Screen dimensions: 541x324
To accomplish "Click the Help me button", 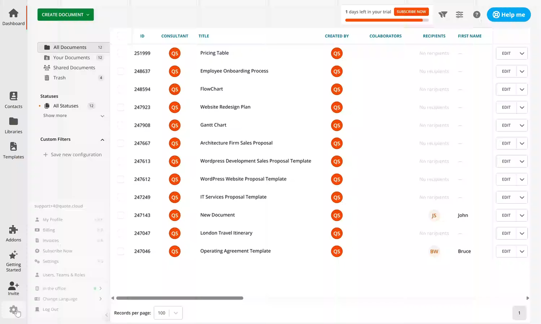I will 508,15.
